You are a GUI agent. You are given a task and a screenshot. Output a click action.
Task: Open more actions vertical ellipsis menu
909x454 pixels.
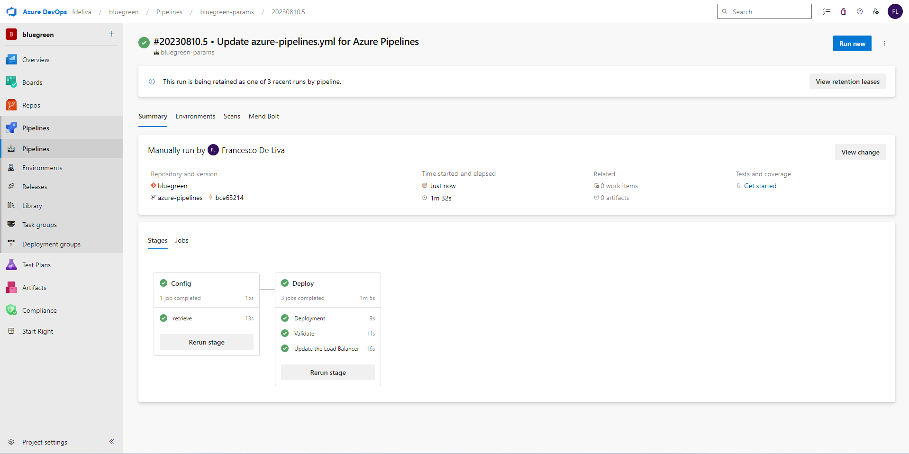884,43
